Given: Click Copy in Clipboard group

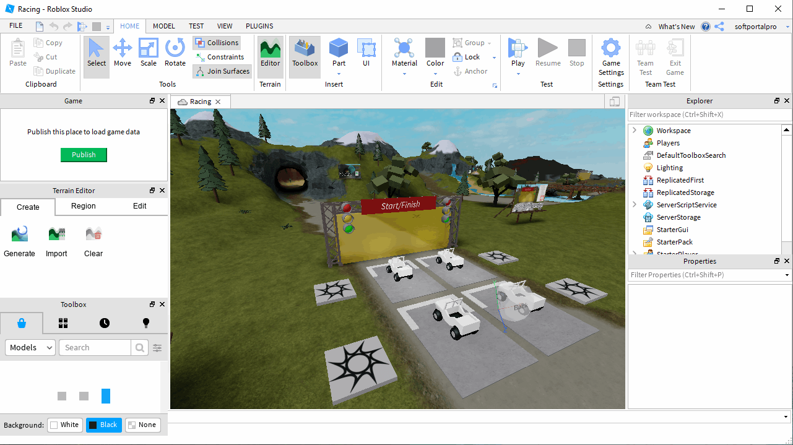Looking at the screenshot, I should [48, 43].
